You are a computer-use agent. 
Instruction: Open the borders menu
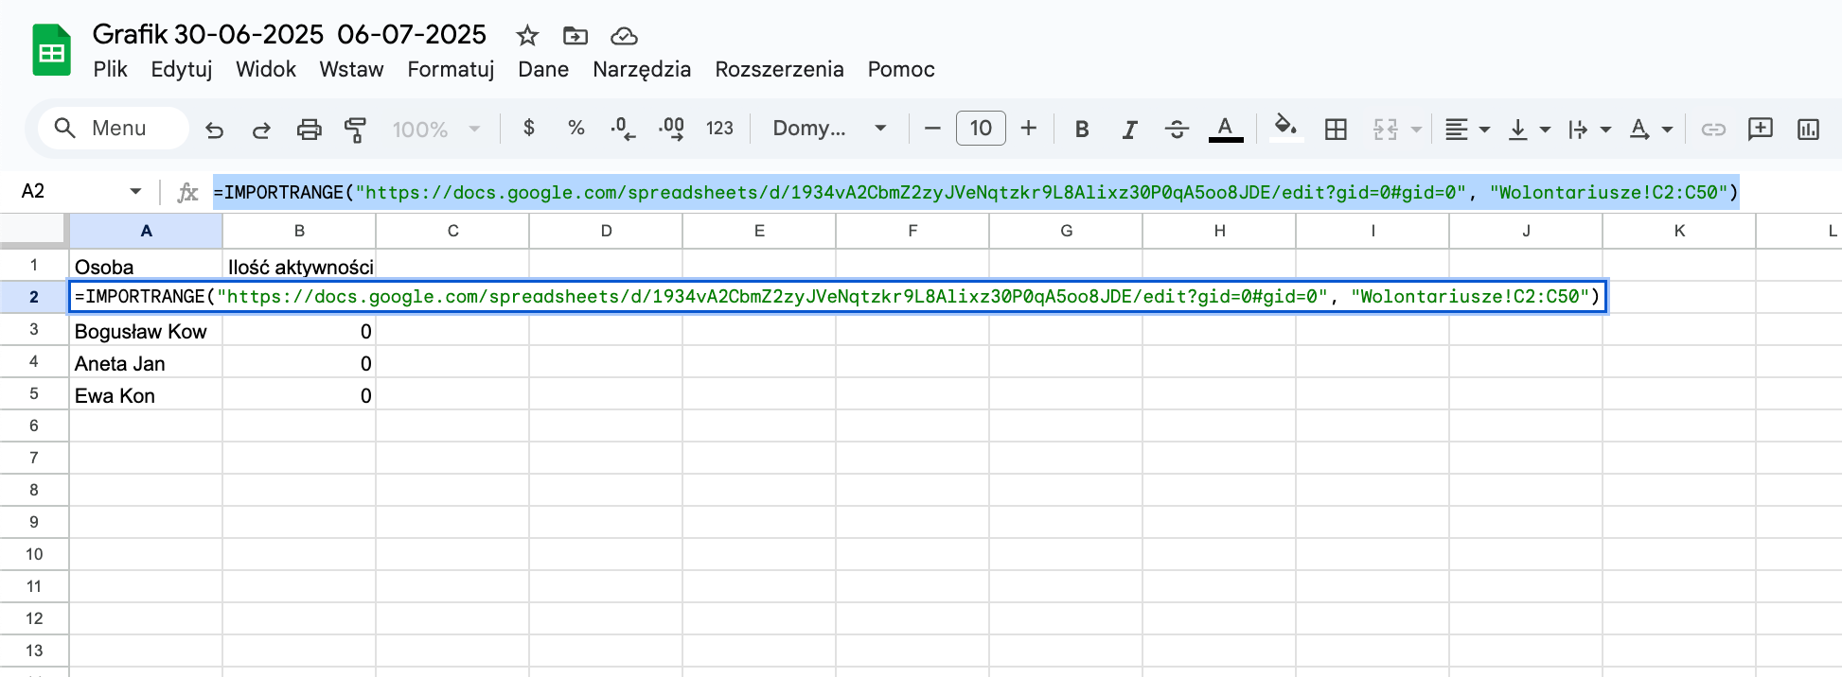[x=1336, y=129]
